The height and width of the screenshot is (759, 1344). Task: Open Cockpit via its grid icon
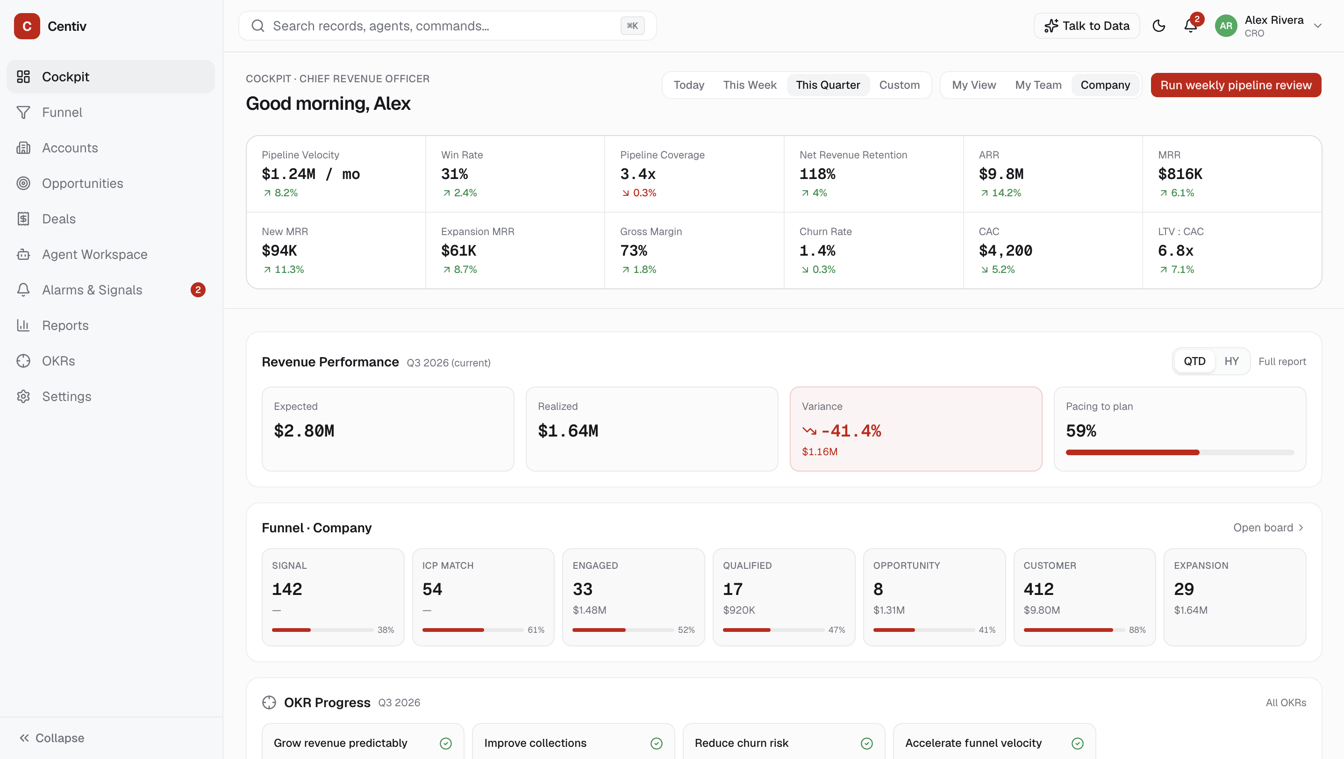(23, 77)
